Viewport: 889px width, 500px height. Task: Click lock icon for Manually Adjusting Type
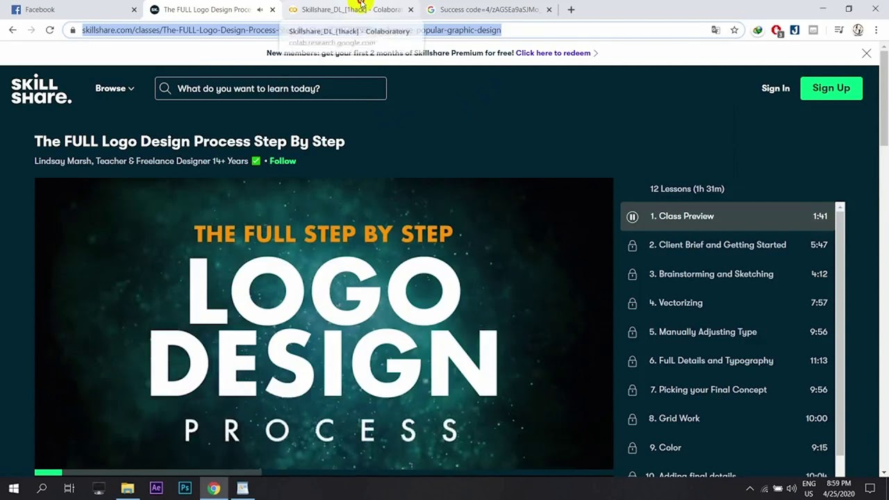click(x=632, y=333)
